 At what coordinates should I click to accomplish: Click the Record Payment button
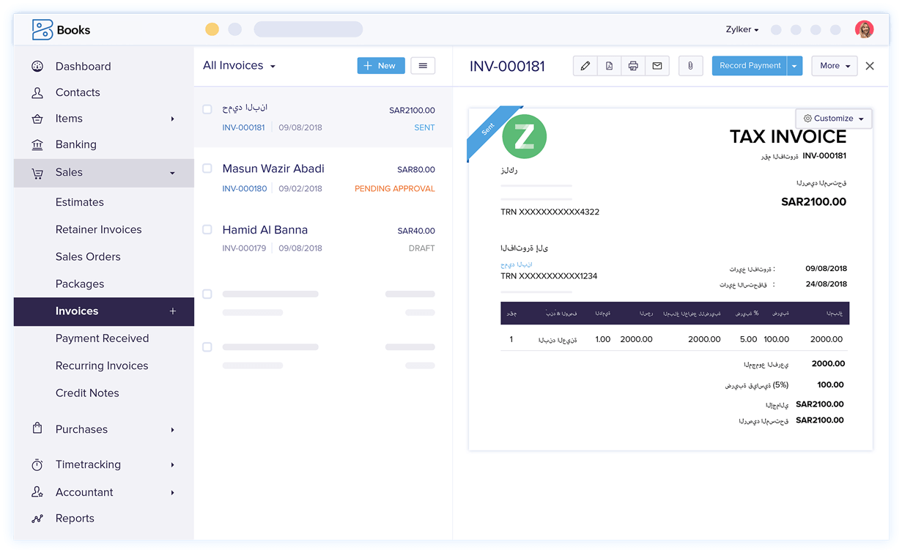click(750, 66)
